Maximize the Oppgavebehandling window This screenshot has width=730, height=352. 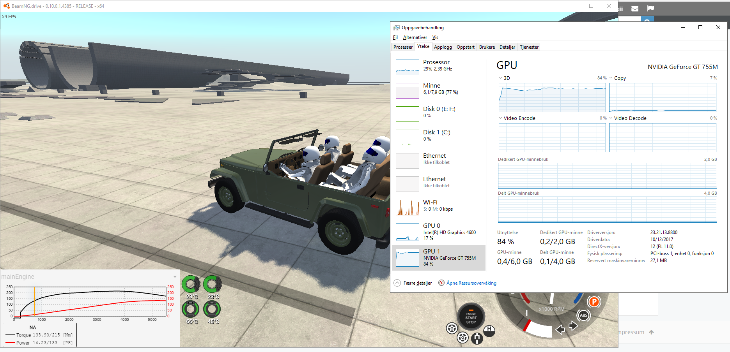pos(700,27)
